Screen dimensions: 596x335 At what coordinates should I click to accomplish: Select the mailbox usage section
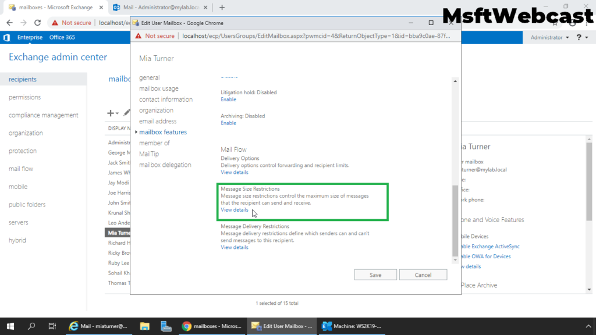(x=158, y=88)
